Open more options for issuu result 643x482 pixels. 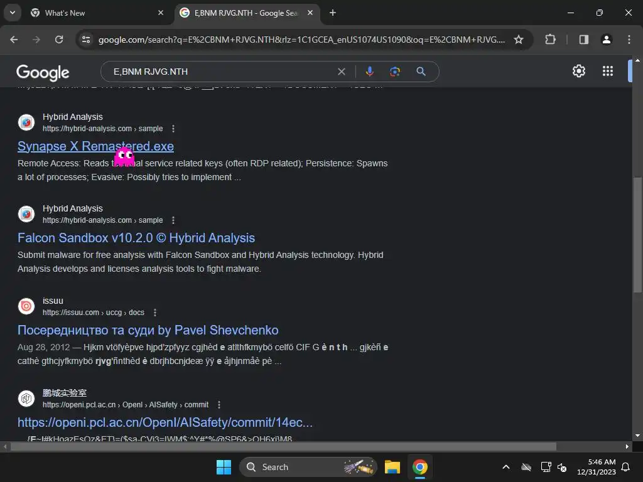[154, 313]
